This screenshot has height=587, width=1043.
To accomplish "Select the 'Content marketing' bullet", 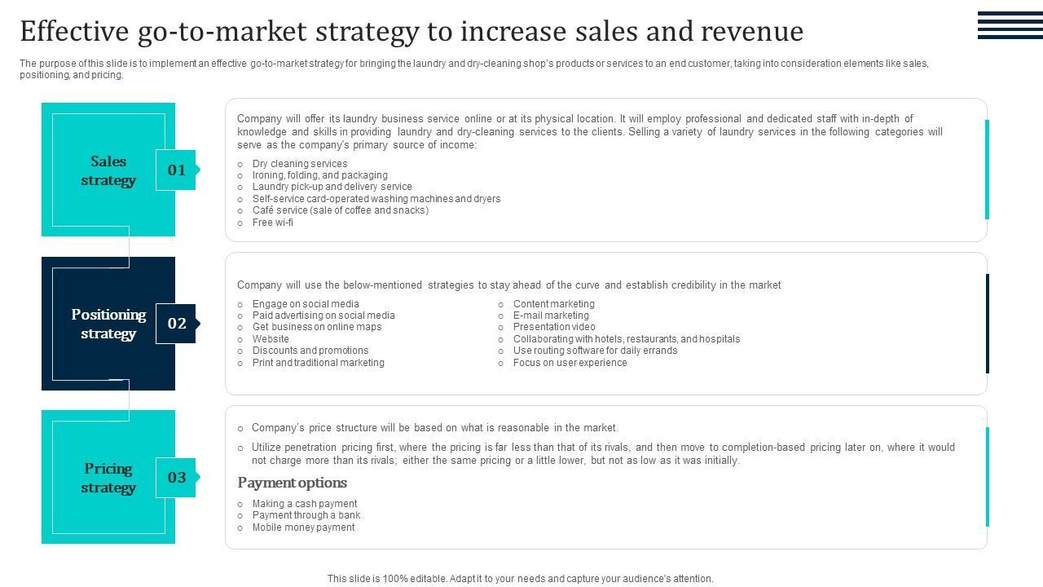I will [553, 304].
